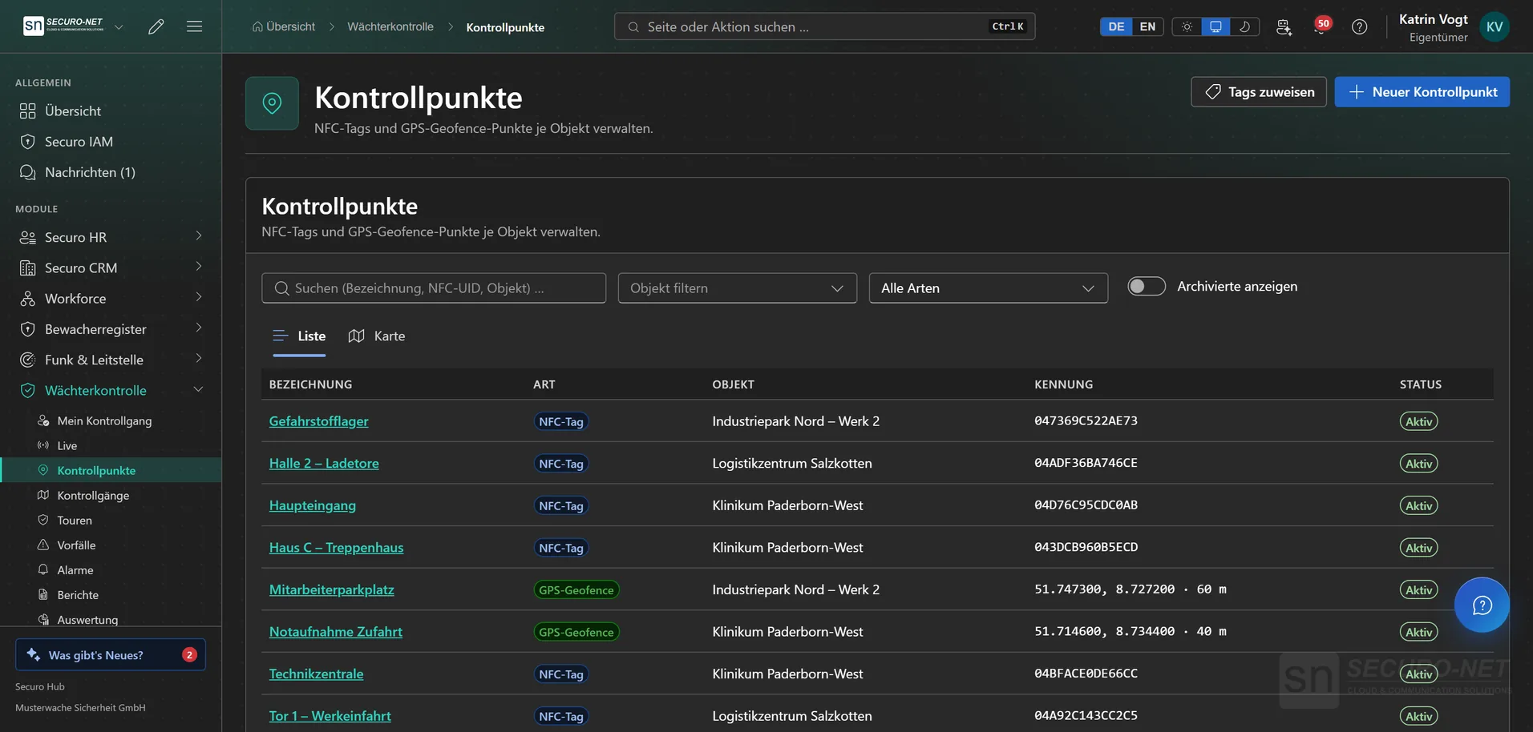The image size is (1533, 732).
Task: Switch to the Karte tab
Action: [377, 336]
